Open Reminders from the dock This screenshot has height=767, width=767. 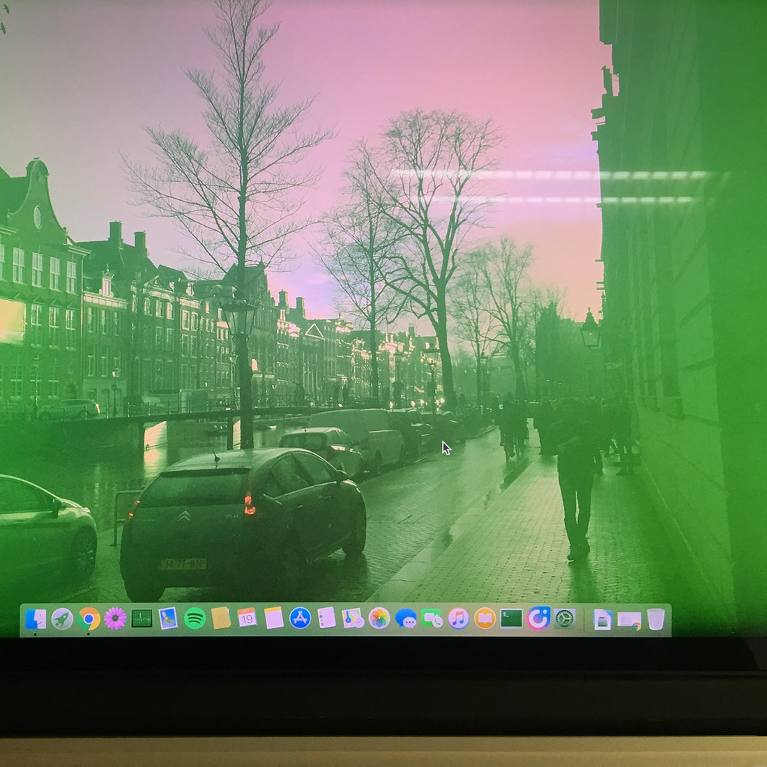pos(326,618)
